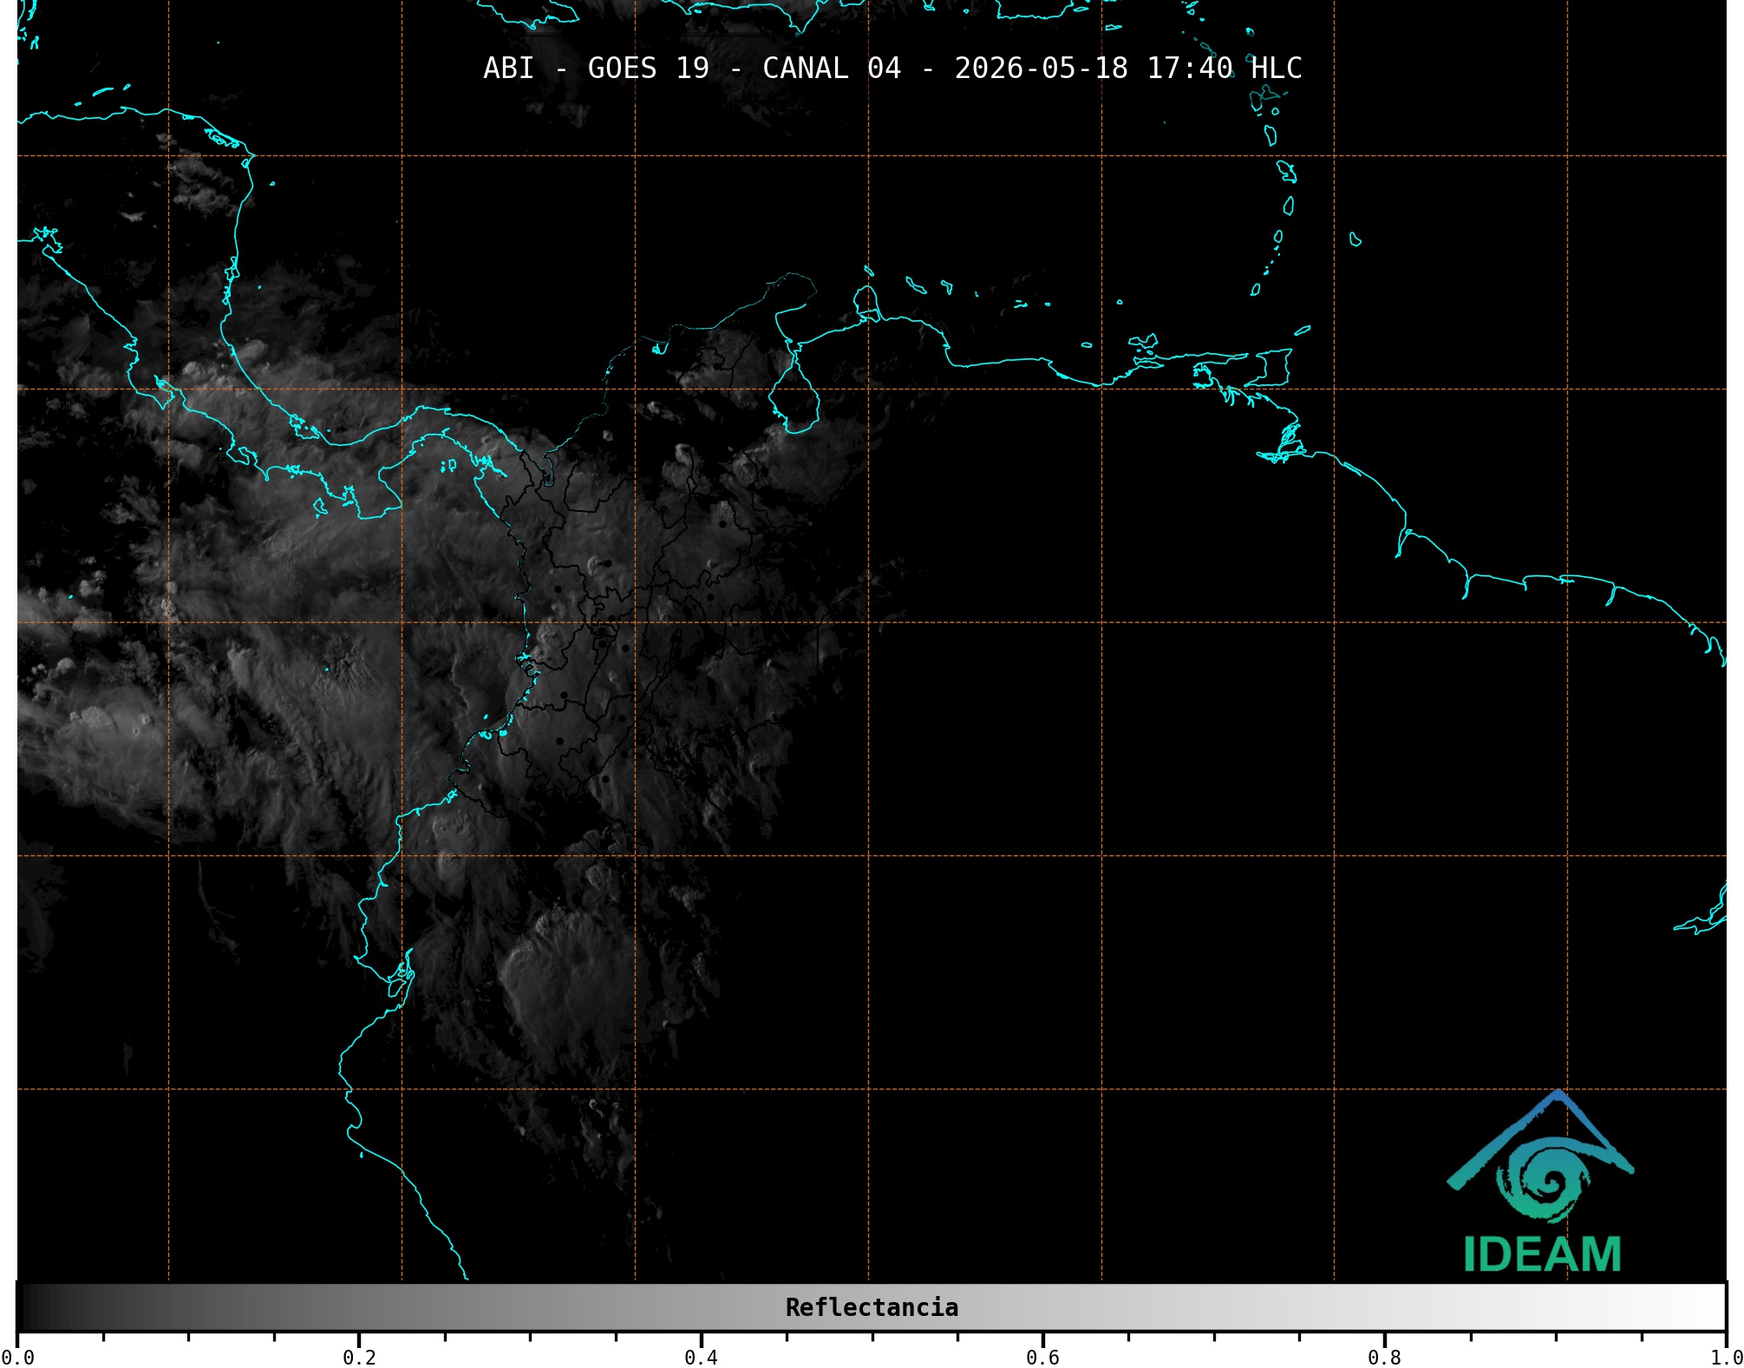Click the 0.2 tick on the reflectance colorbar
The height and width of the screenshot is (1368, 1744).
tap(359, 1357)
